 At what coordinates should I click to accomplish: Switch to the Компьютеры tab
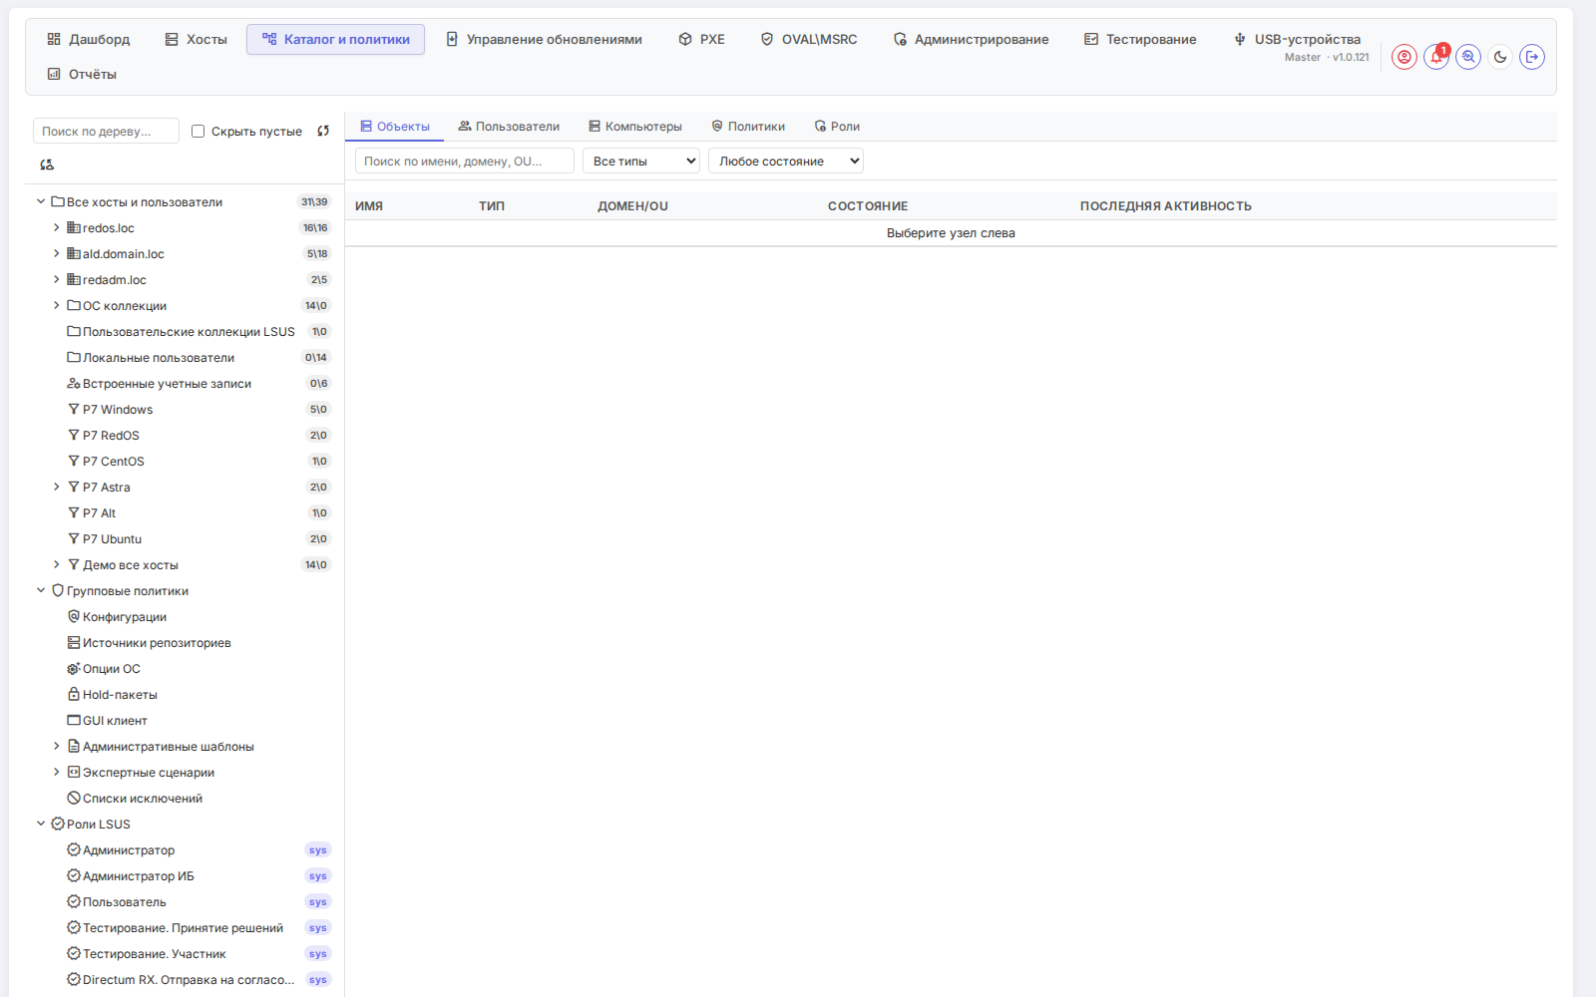click(x=635, y=127)
